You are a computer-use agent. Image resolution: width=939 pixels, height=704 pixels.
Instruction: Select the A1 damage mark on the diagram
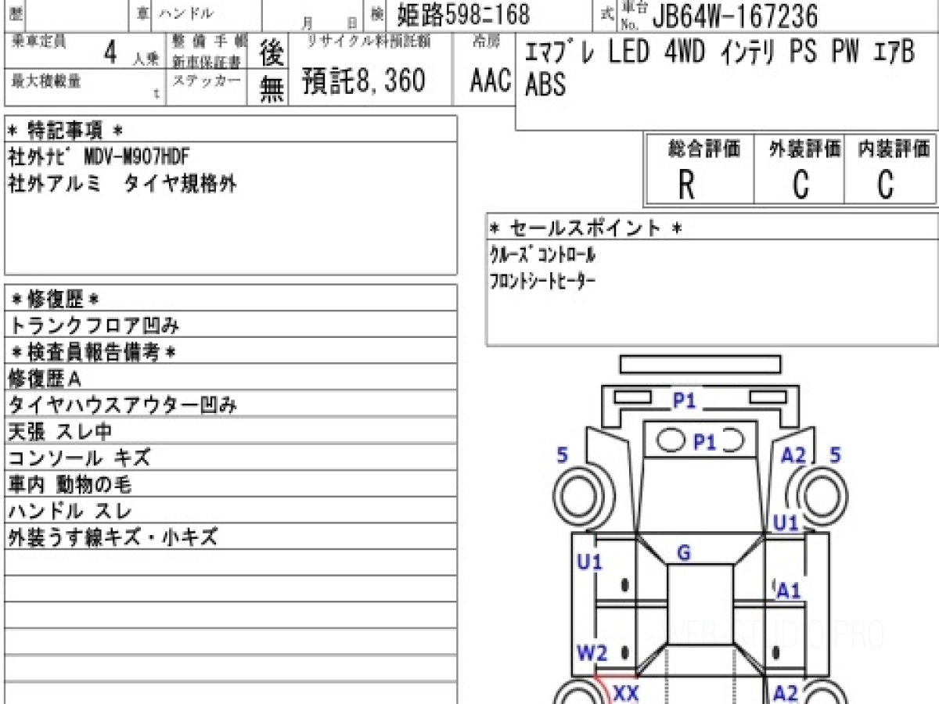tap(789, 591)
